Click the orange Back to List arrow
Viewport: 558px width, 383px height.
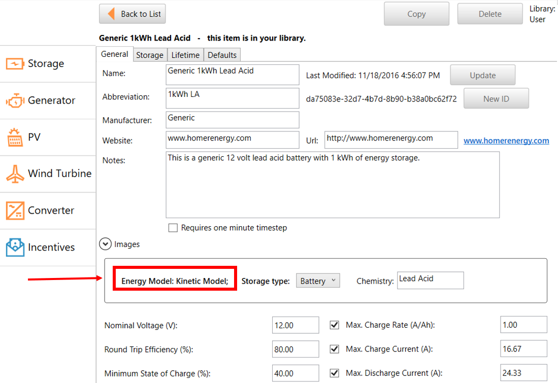pos(110,14)
